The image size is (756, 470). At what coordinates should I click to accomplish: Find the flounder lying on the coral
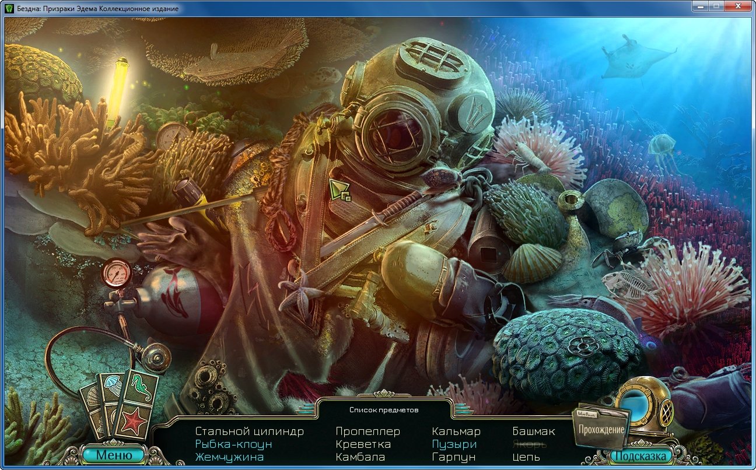pyautogui.click(x=242, y=59)
